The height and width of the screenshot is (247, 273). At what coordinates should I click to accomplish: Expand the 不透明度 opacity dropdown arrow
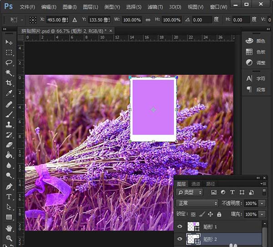pyautogui.click(x=262, y=203)
